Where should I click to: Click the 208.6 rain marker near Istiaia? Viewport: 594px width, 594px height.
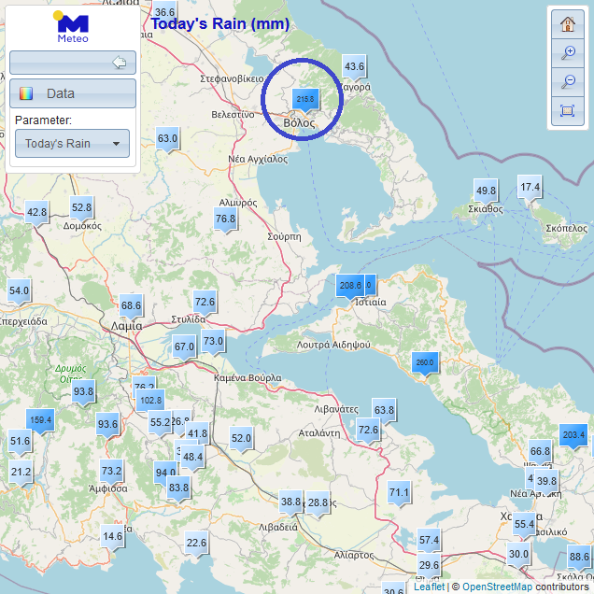(x=349, y=286)
